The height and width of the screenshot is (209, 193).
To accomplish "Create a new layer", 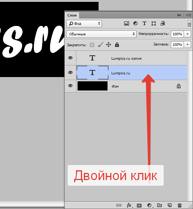I will [x=170, y=205].
